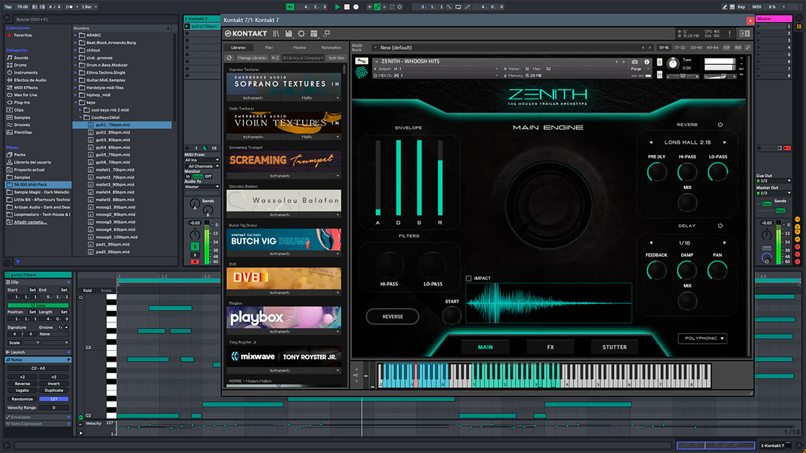The height and width of the screenshot is (453, 806).
Task: Toggle Kontakt's rack view layout icon
Action: tap(314, 34)
